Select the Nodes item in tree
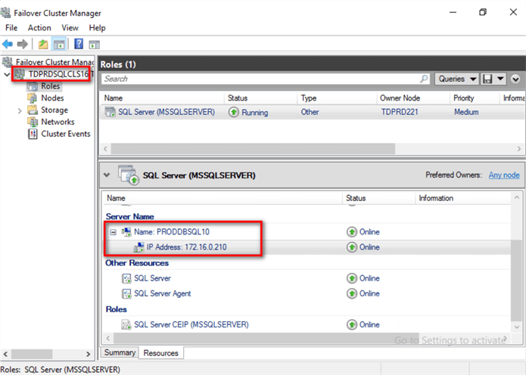526x375 pixels. pyautogui.click(x=52, y=98)
